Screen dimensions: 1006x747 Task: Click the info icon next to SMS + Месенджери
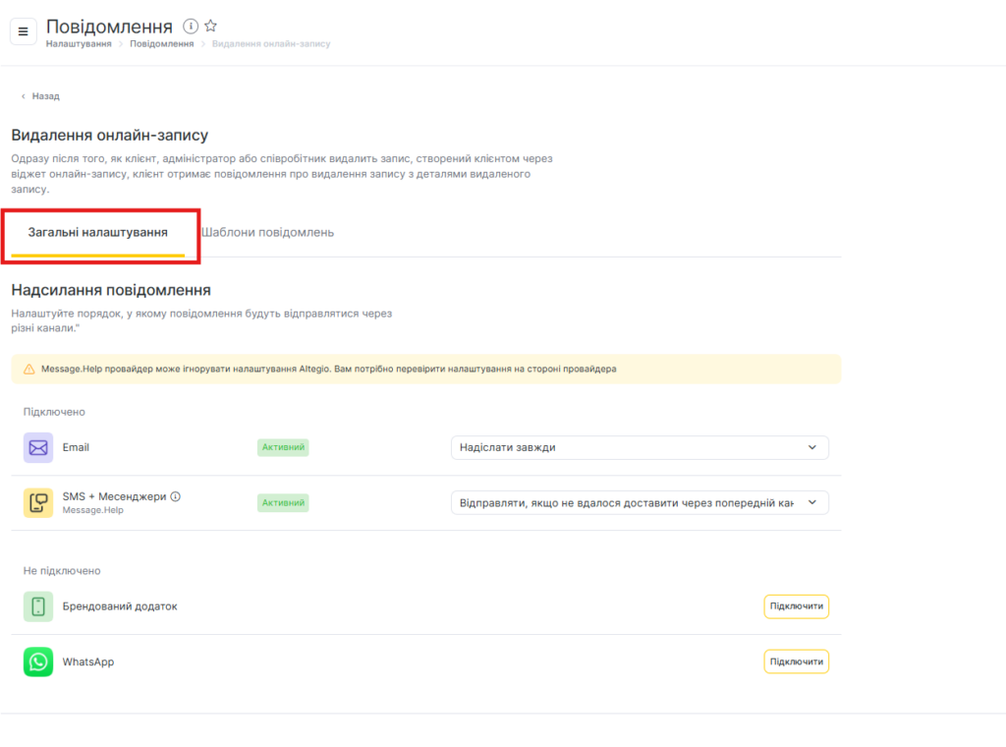tap(176, 496)
